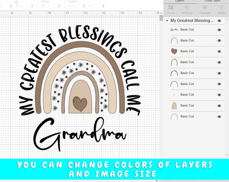Adjust the height stepper arrows

click(x=32, y=6)
